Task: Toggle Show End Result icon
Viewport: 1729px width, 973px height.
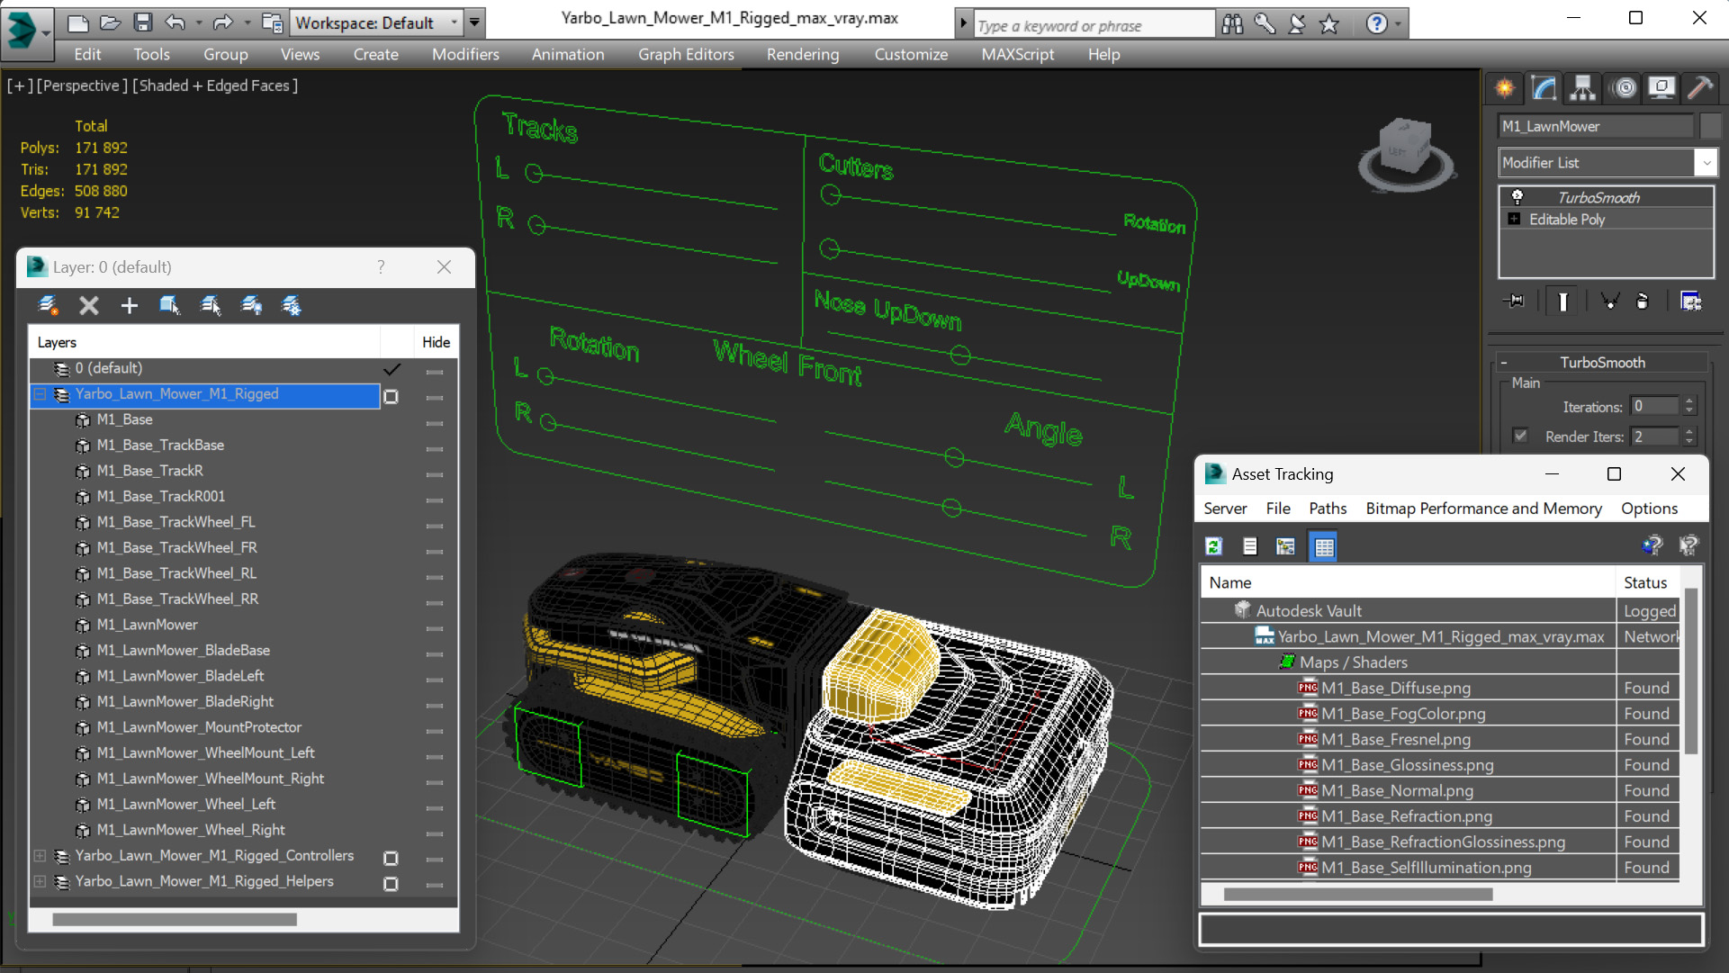Action: (x=1562, y=302)
